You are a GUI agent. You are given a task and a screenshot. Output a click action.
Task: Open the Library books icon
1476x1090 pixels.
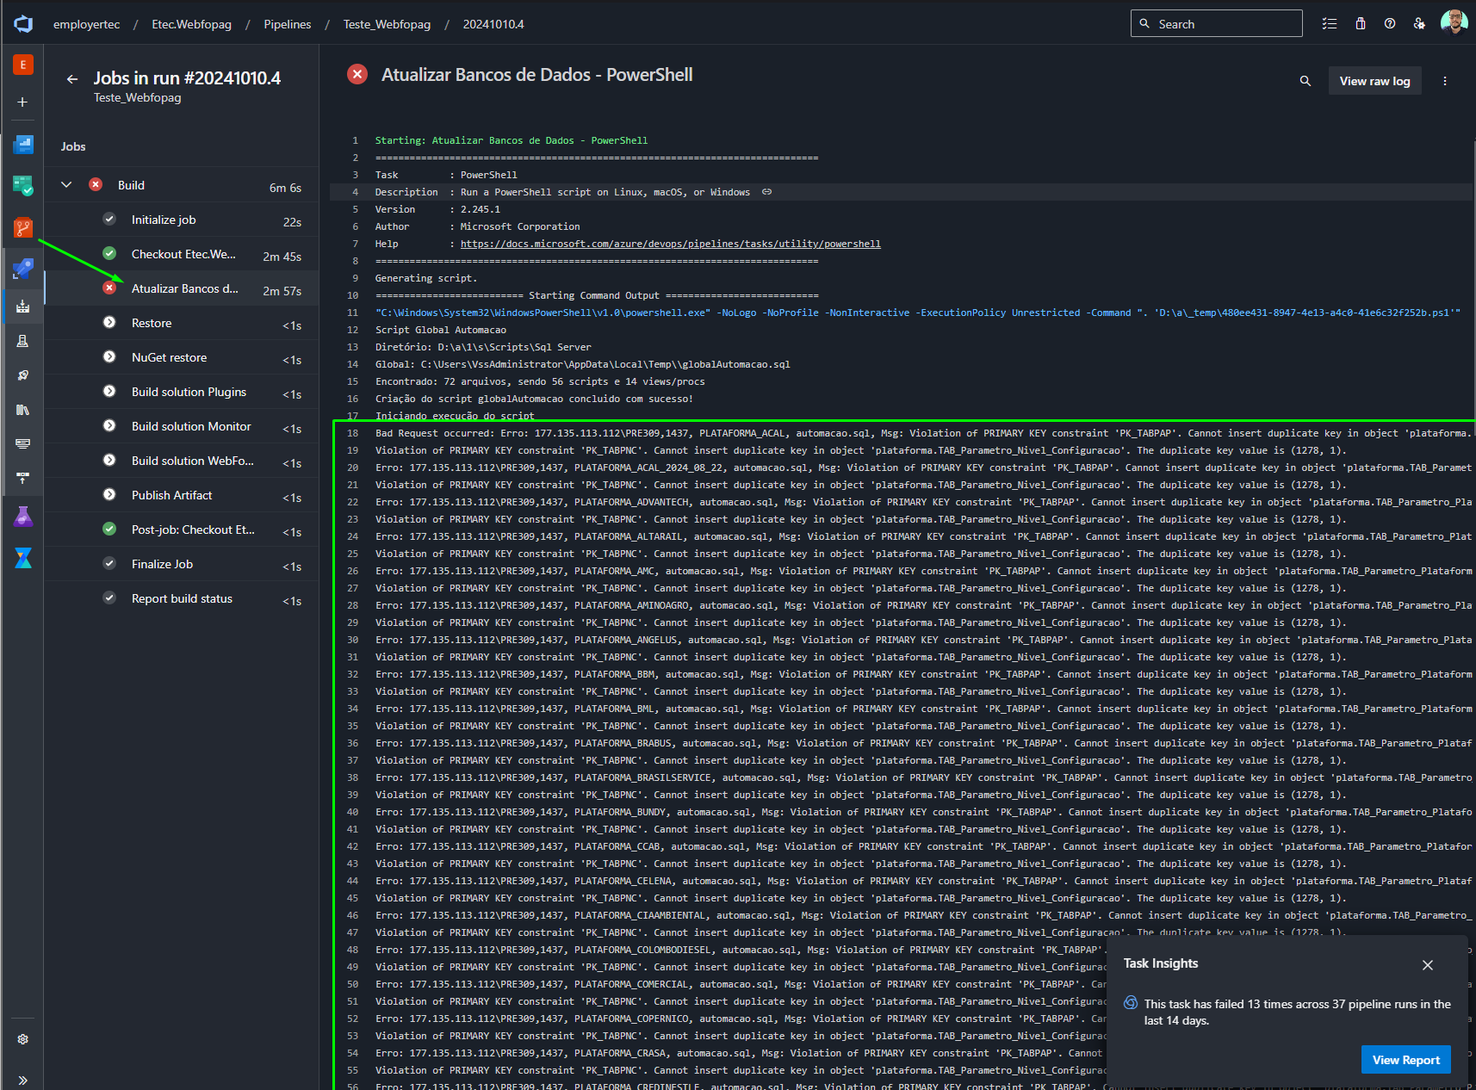click(23, 410)
